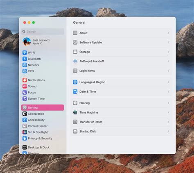
Task: Click the red close window button
Action: click(25, 23)
